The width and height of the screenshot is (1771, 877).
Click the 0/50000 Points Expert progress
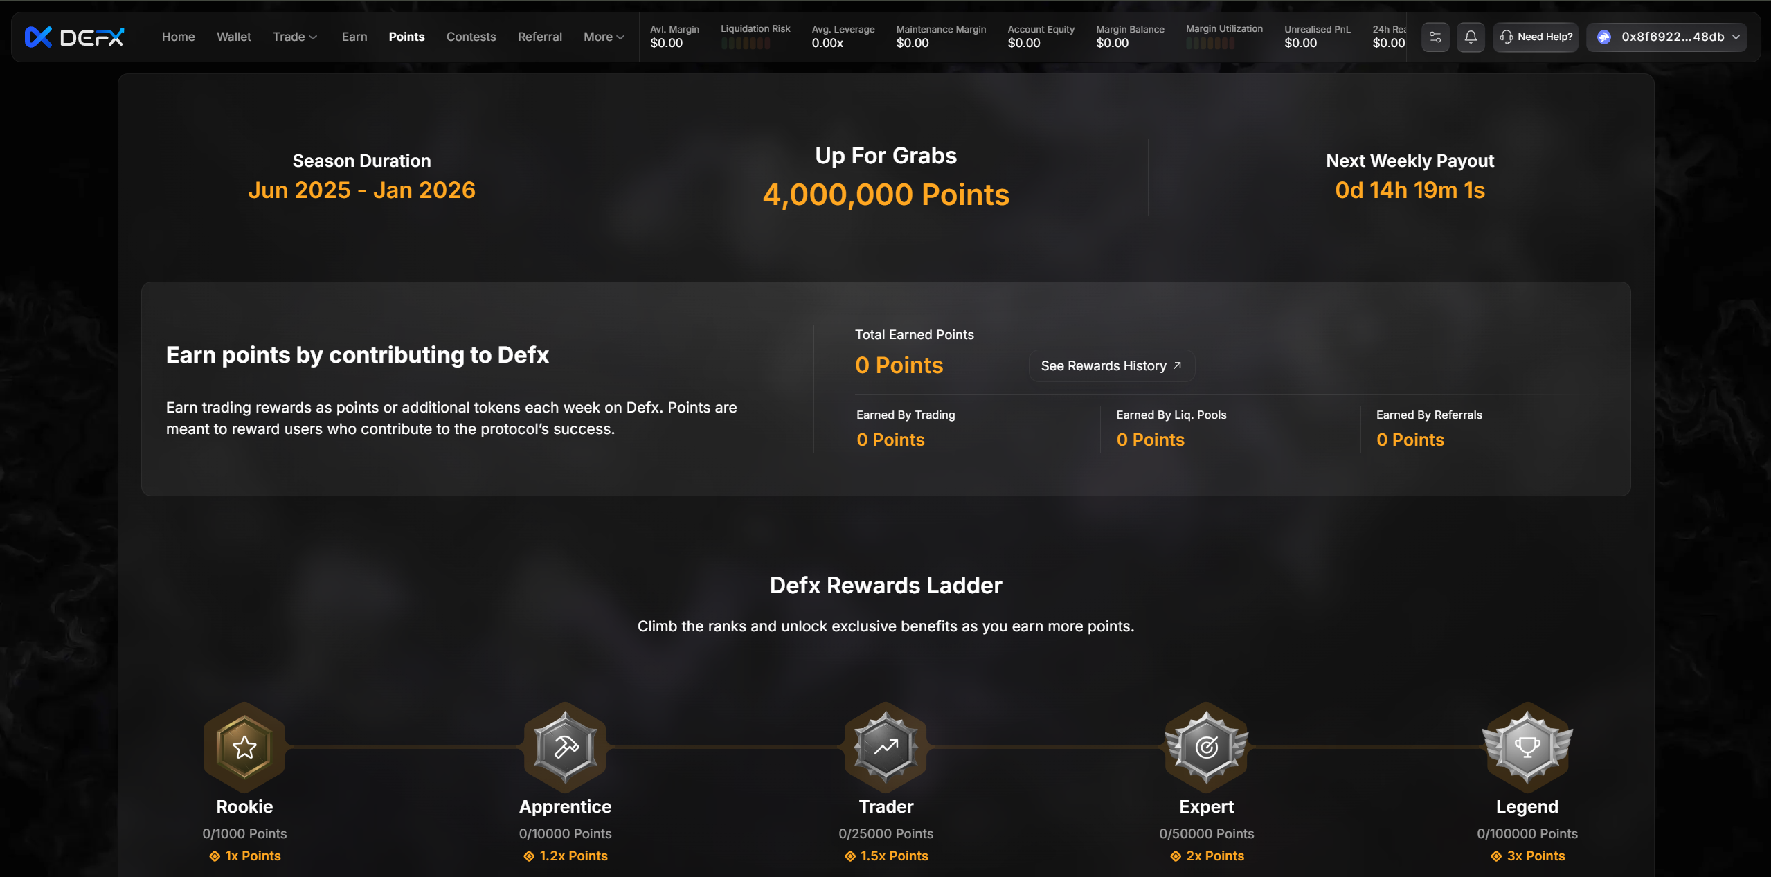pos(1207,834)
